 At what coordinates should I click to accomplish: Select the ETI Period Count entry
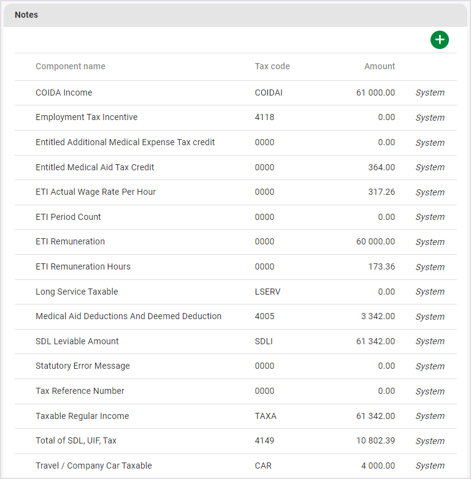(x=68, y=217)
